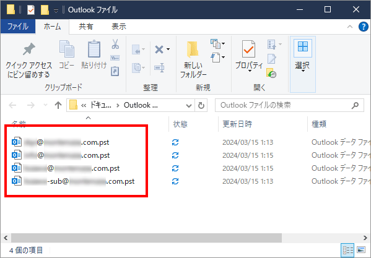Click the New folder quick access toolbar icon
Viewport: 371px width, 258px height.
45,10
